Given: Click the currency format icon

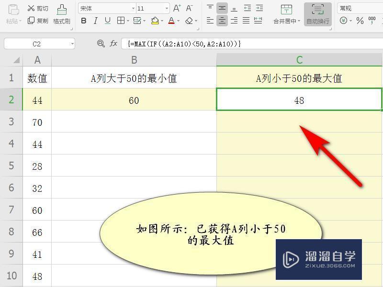Looking at the screenshot, I should tap(343, 20).
